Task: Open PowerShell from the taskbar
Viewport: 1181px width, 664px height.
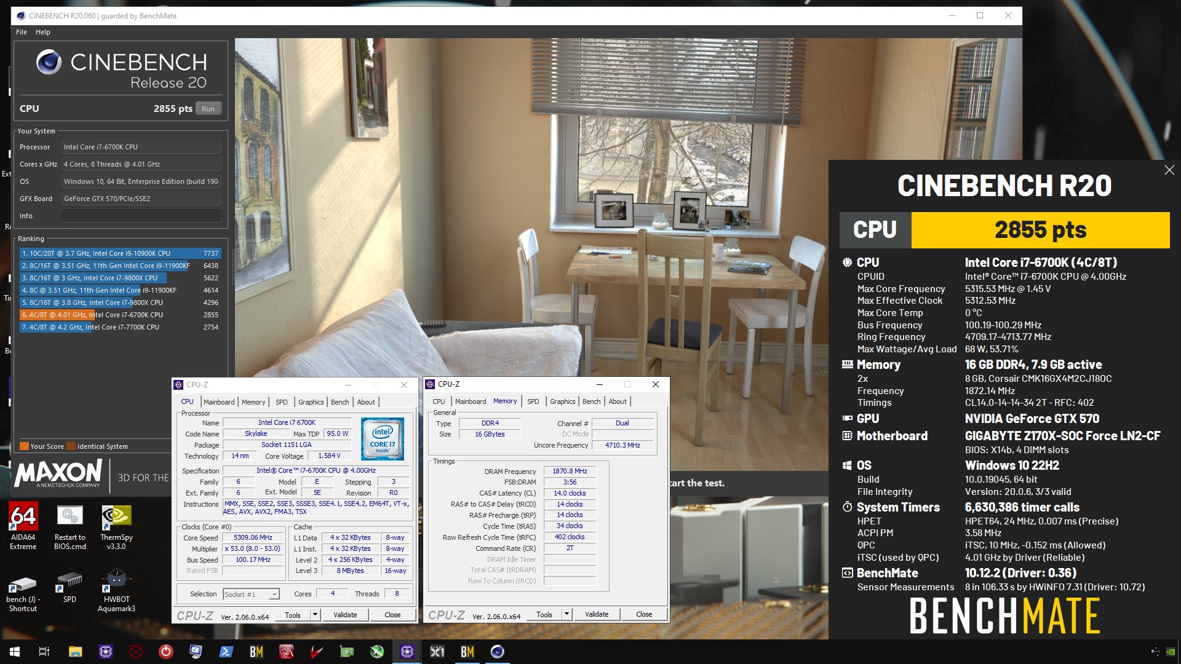Action: [226, 652]
